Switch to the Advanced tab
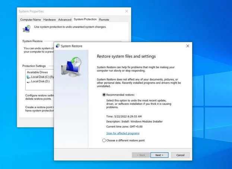The height and width of the screenshot is (169, 232). click(x=65, y=19)
